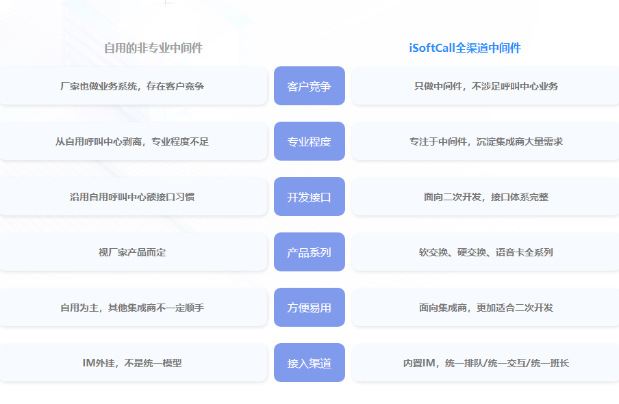
Task: Click the card 沿用自用呼叫中心额接口习惯
Action: coord(133,197)
